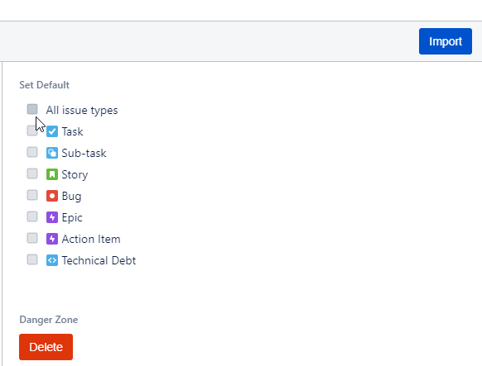Click the Technical Debt code icon
Screen dimensions: 482x366
coord(52,260)
